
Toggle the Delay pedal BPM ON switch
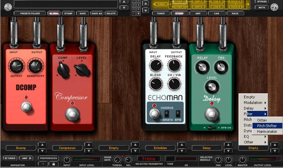212,128
